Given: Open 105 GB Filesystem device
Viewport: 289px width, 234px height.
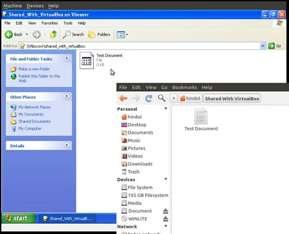Looking at the screenshot, I should coord(144,195).
